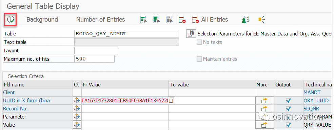334x130 pixels.
Task: Click the green lines list-with-cursor toolbar icon
Action: click(x=143, y=20)
